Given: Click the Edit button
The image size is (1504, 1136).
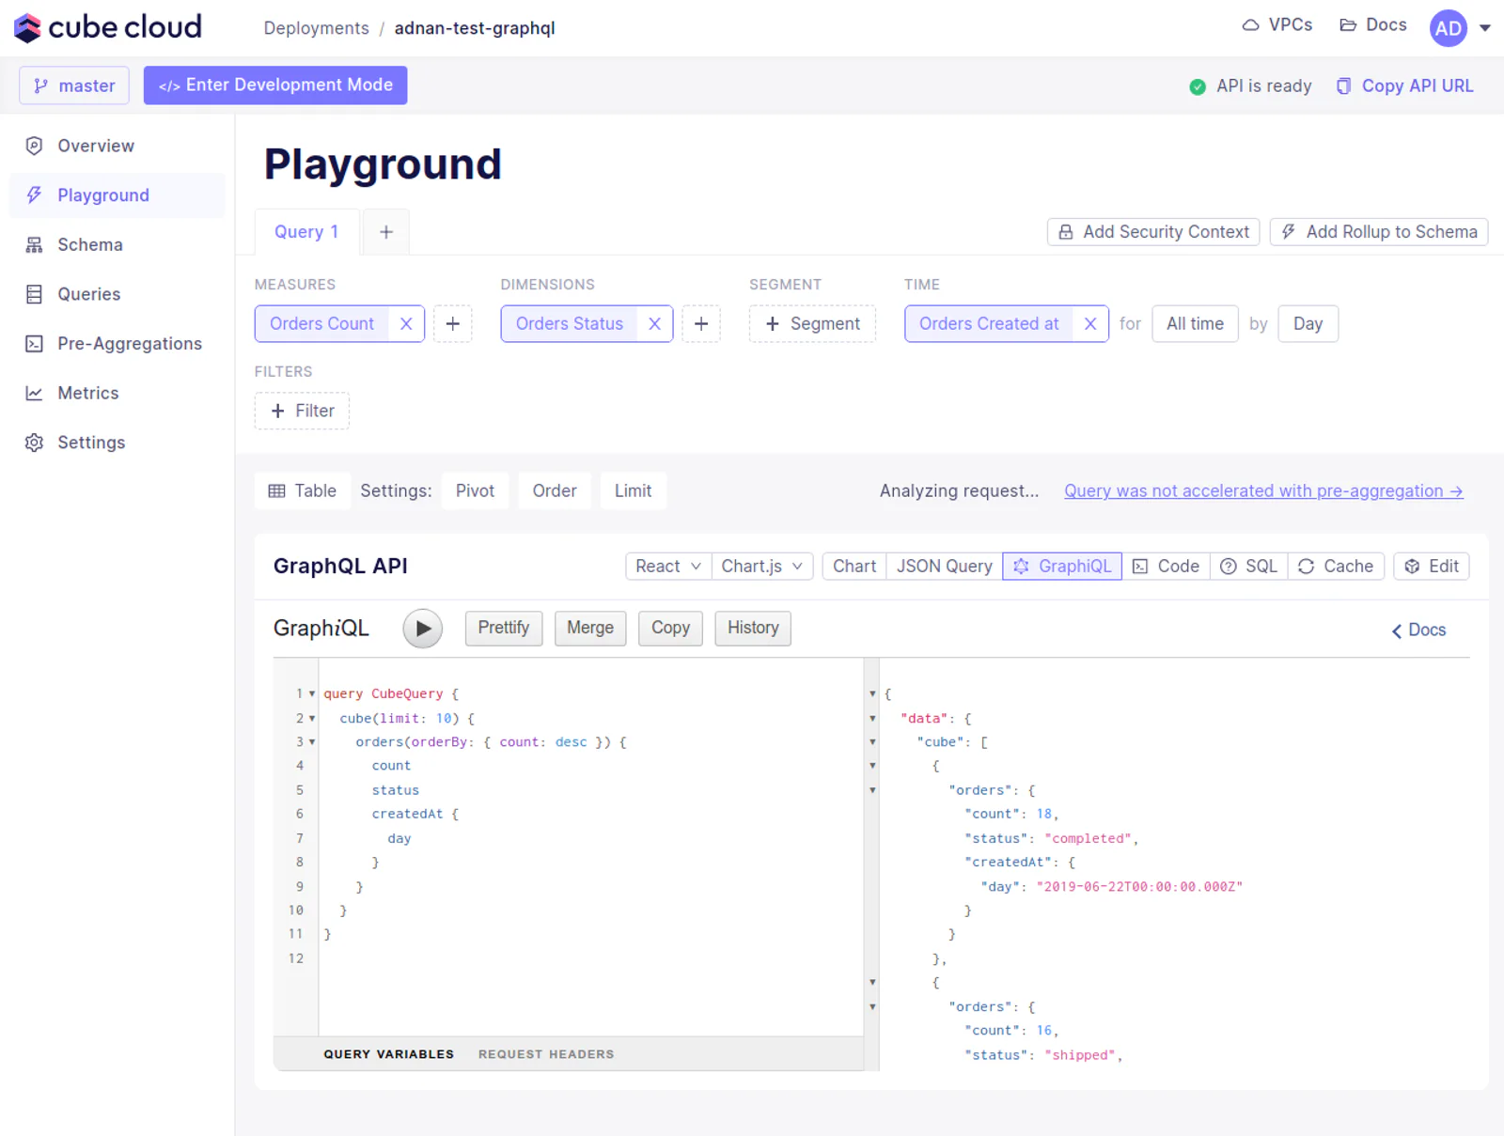Looking at the screenshot, I should 1431,567.
